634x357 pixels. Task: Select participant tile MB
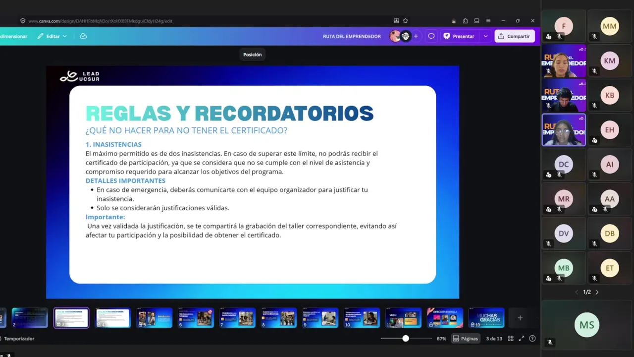click(x=564, y=268)
